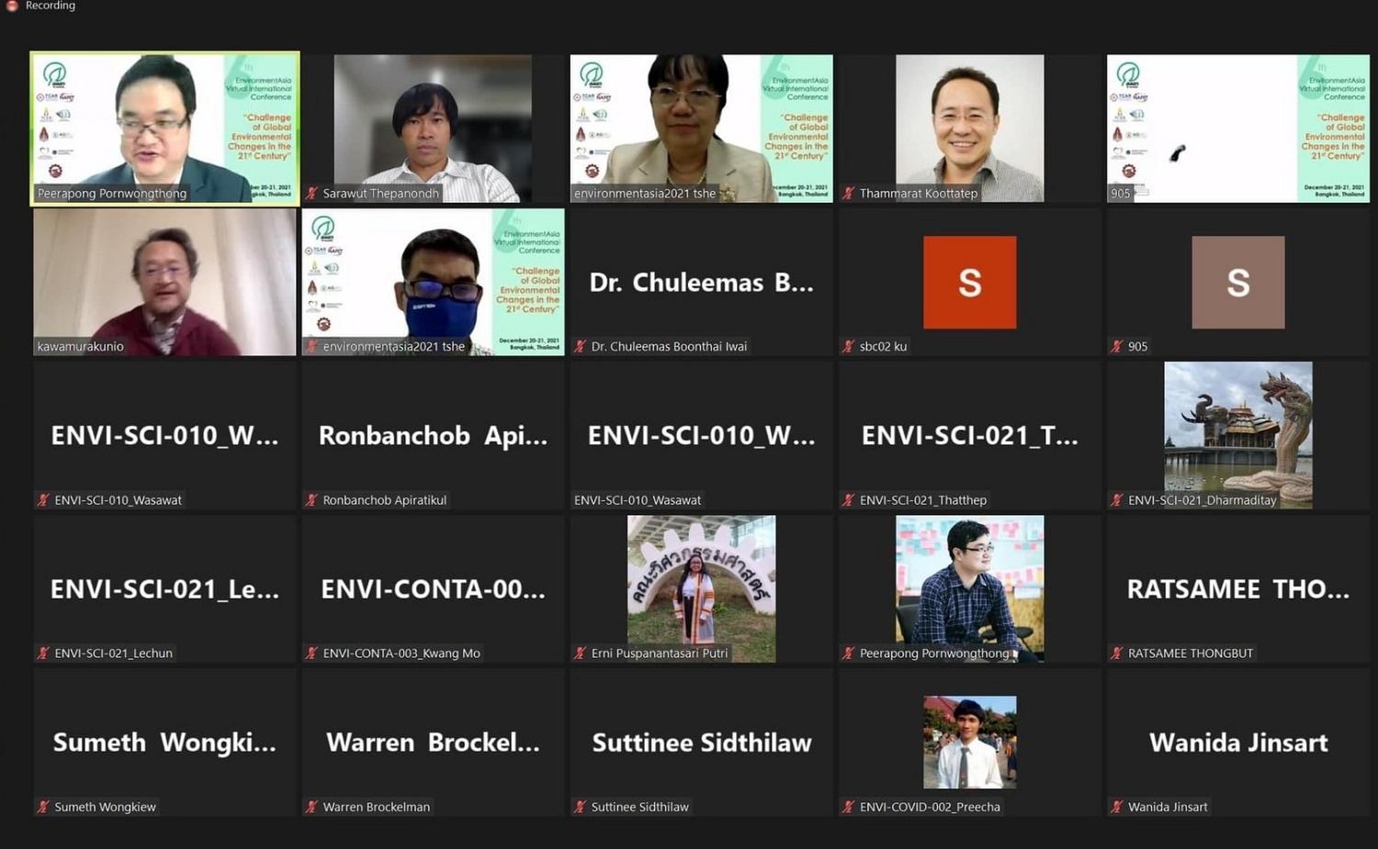This screenshot has width=1378, height=849.
Task: Click the large "Warren Brockel..." tile title
Action: pos(433,743)
